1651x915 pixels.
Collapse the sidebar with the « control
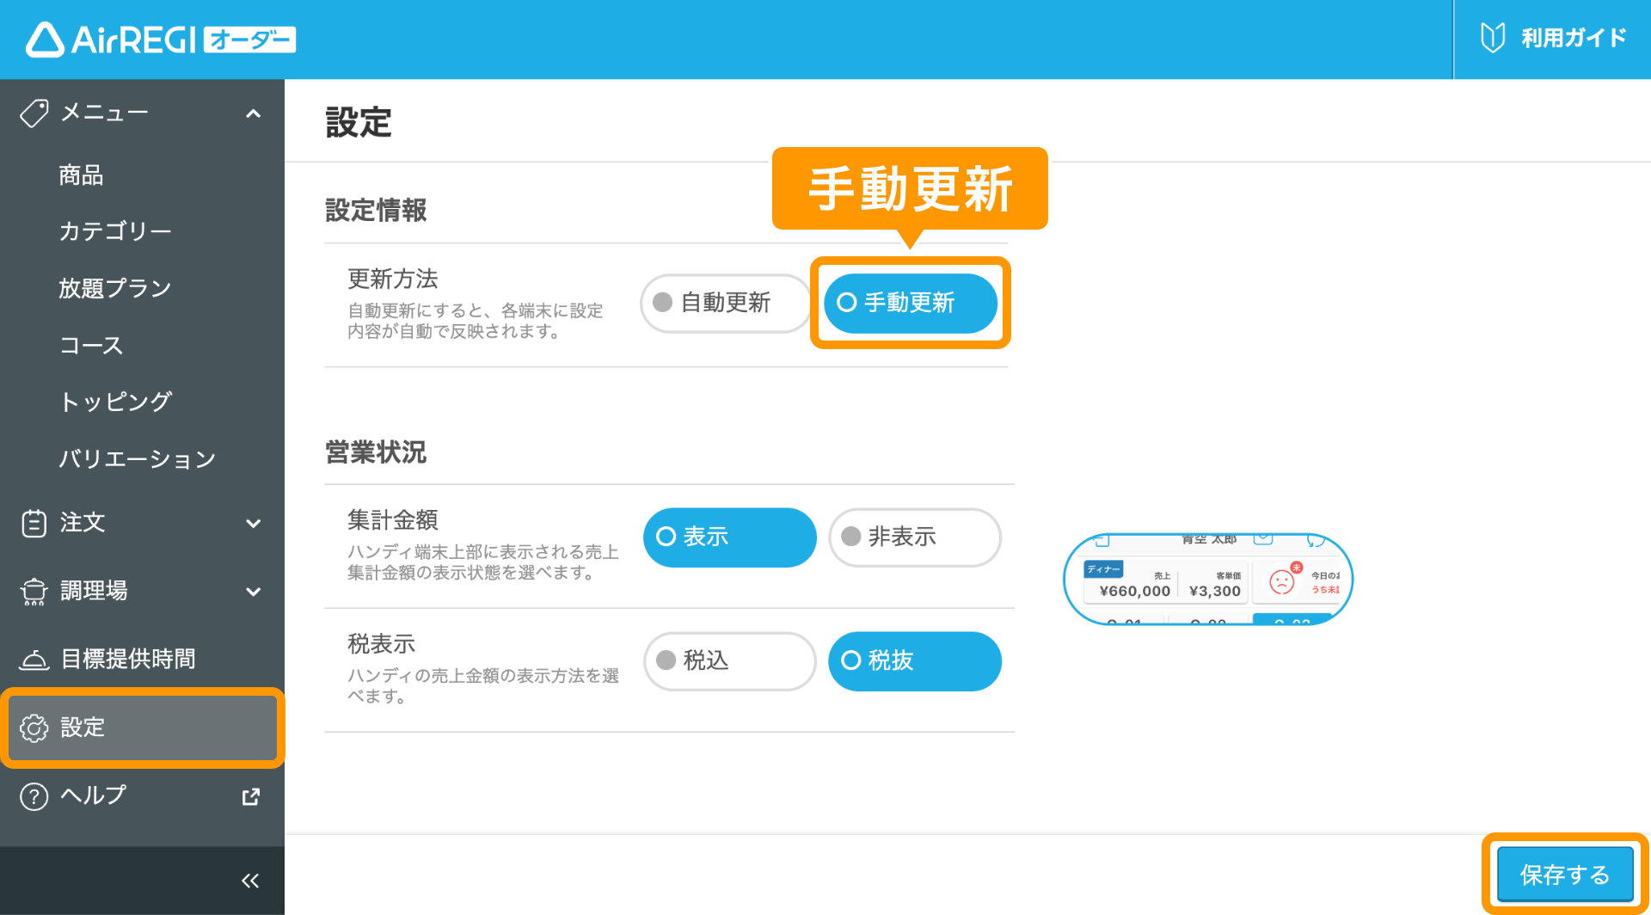click(x=250, y=880)
